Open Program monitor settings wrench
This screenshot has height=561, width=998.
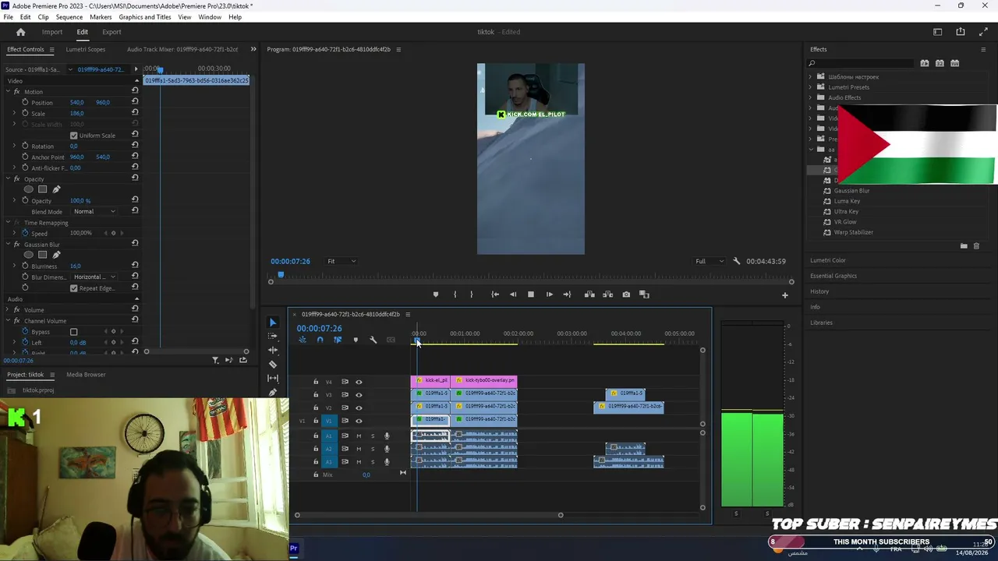pyautogui.click(x=736, y=261)
